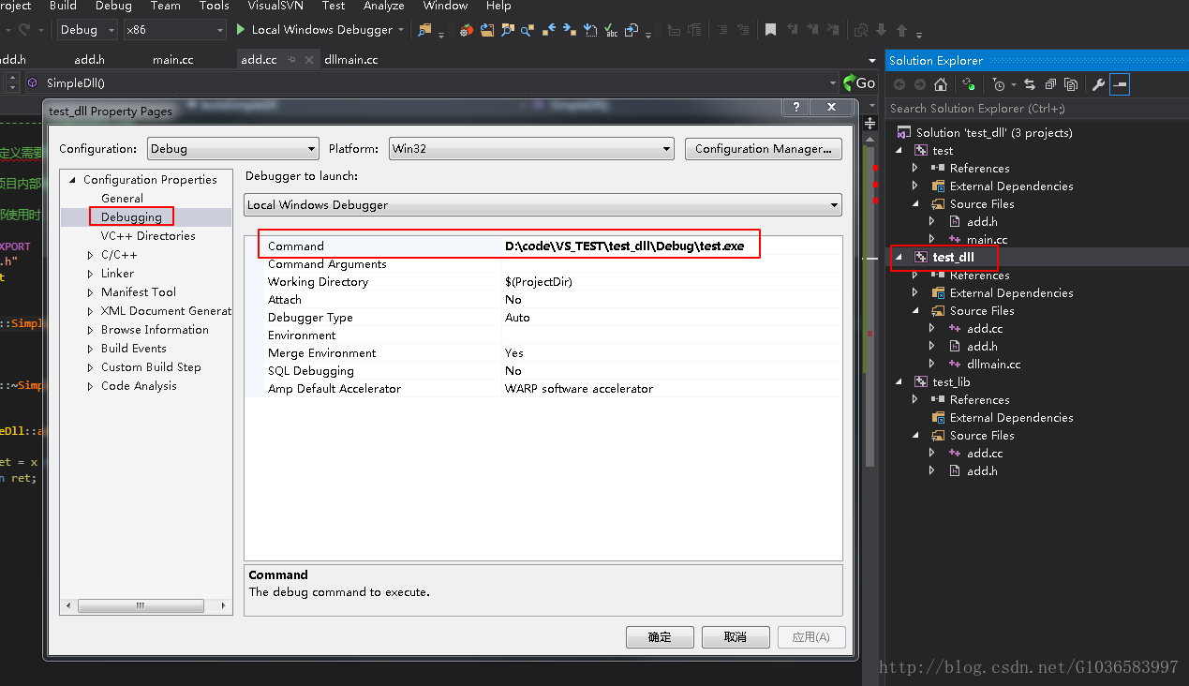Collapse the test_lib project in Solution Explorer
The width and height of the screenshot is (1189, 686).
coord(899,382)
